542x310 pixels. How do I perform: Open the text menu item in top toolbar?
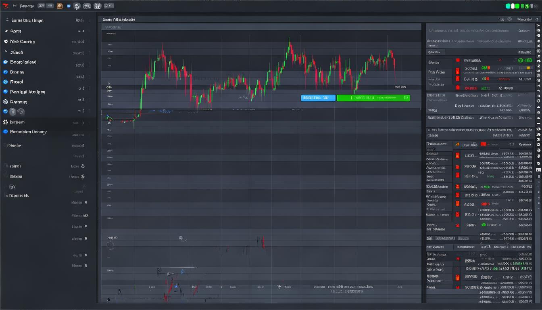pos(27,6)
